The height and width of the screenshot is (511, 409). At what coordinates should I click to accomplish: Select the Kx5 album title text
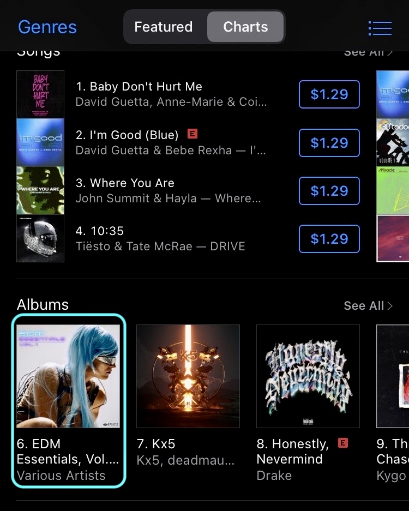tap(156, 444)
